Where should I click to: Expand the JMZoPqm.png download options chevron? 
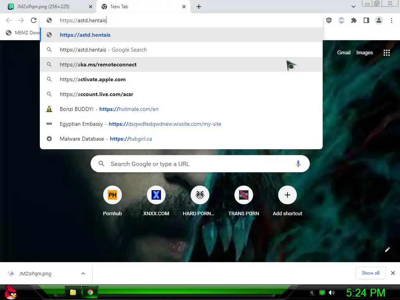point(83,273)
